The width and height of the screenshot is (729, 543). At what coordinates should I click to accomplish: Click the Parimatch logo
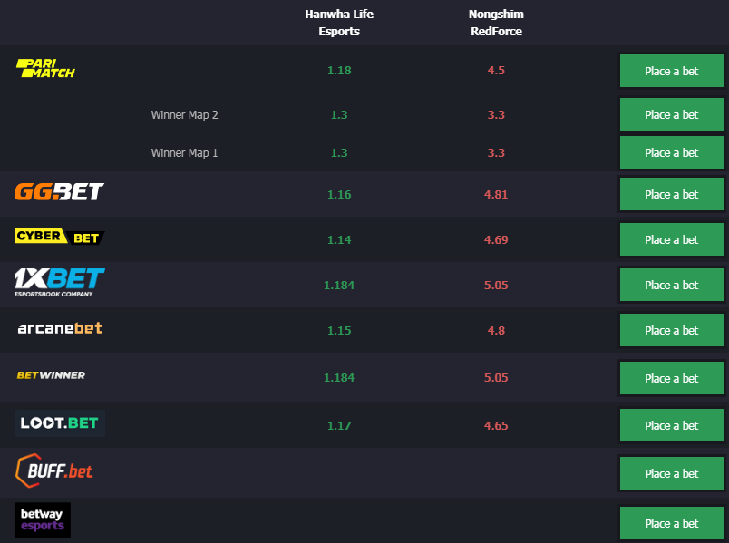point(45,68)
